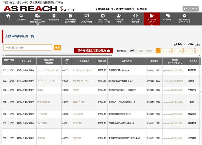Image resolution: width=202 pixels, height=145 pixels.
Task: Open 応募＆スカウト管理 icon
Action: click(86, 16)
